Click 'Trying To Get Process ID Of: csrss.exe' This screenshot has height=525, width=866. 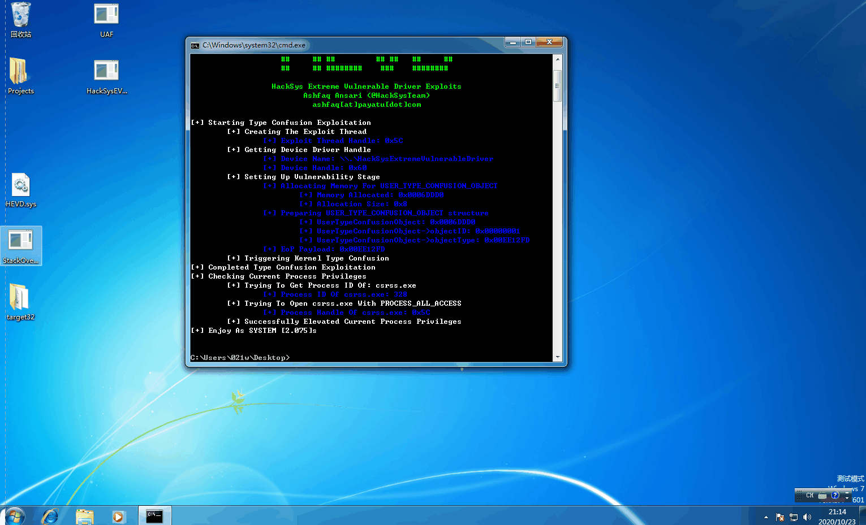point(322,285)
